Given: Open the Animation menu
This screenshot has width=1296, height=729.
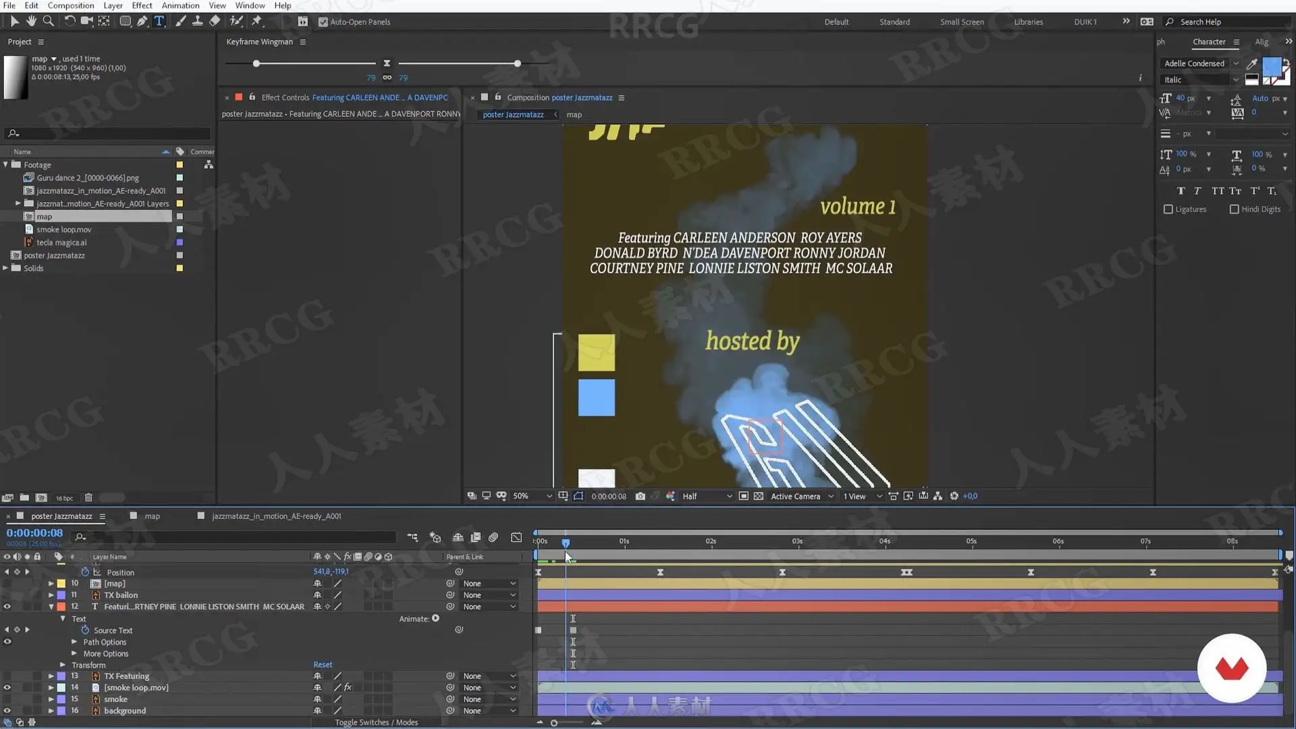Looking at the screenshot, I should click(180, 5).
